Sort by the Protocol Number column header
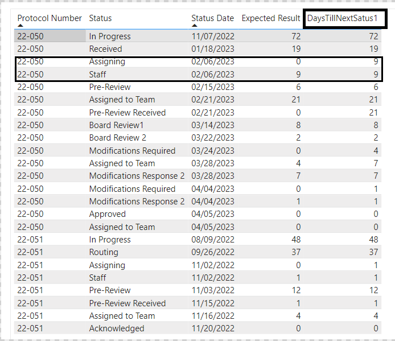Viewport: 395px width, 341px height. click(50, 18)
